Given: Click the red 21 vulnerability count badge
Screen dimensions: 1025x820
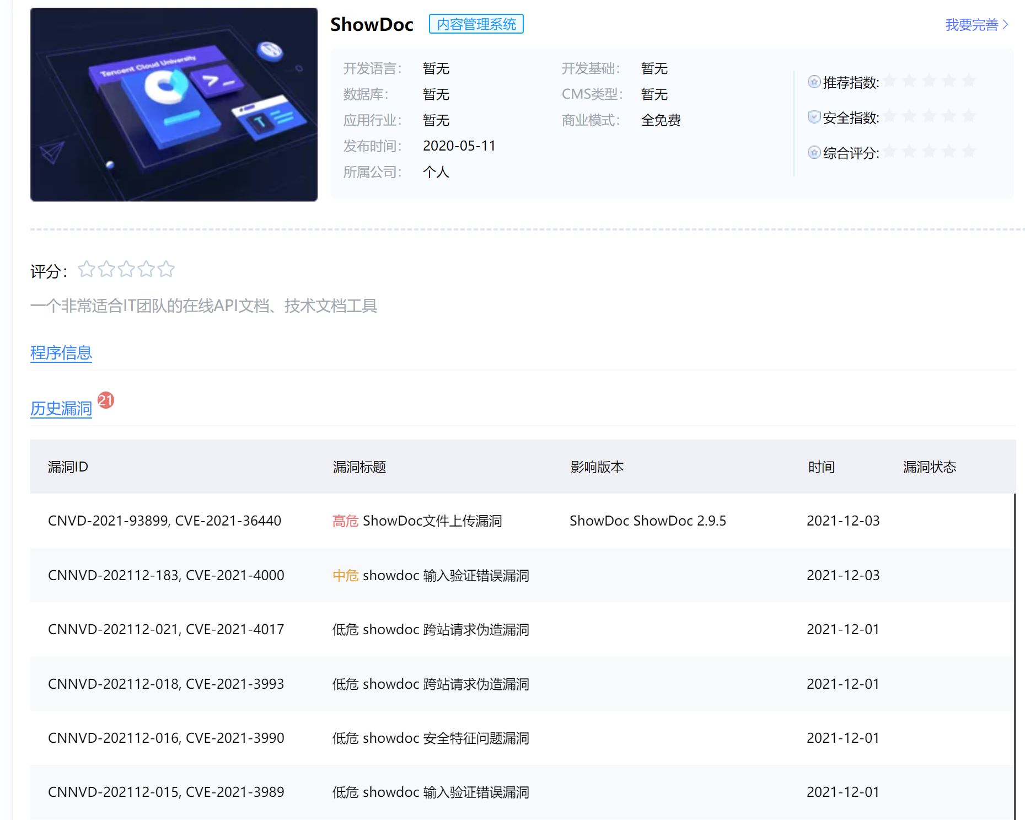Looking at the screenshot, I should coord(106,400).
